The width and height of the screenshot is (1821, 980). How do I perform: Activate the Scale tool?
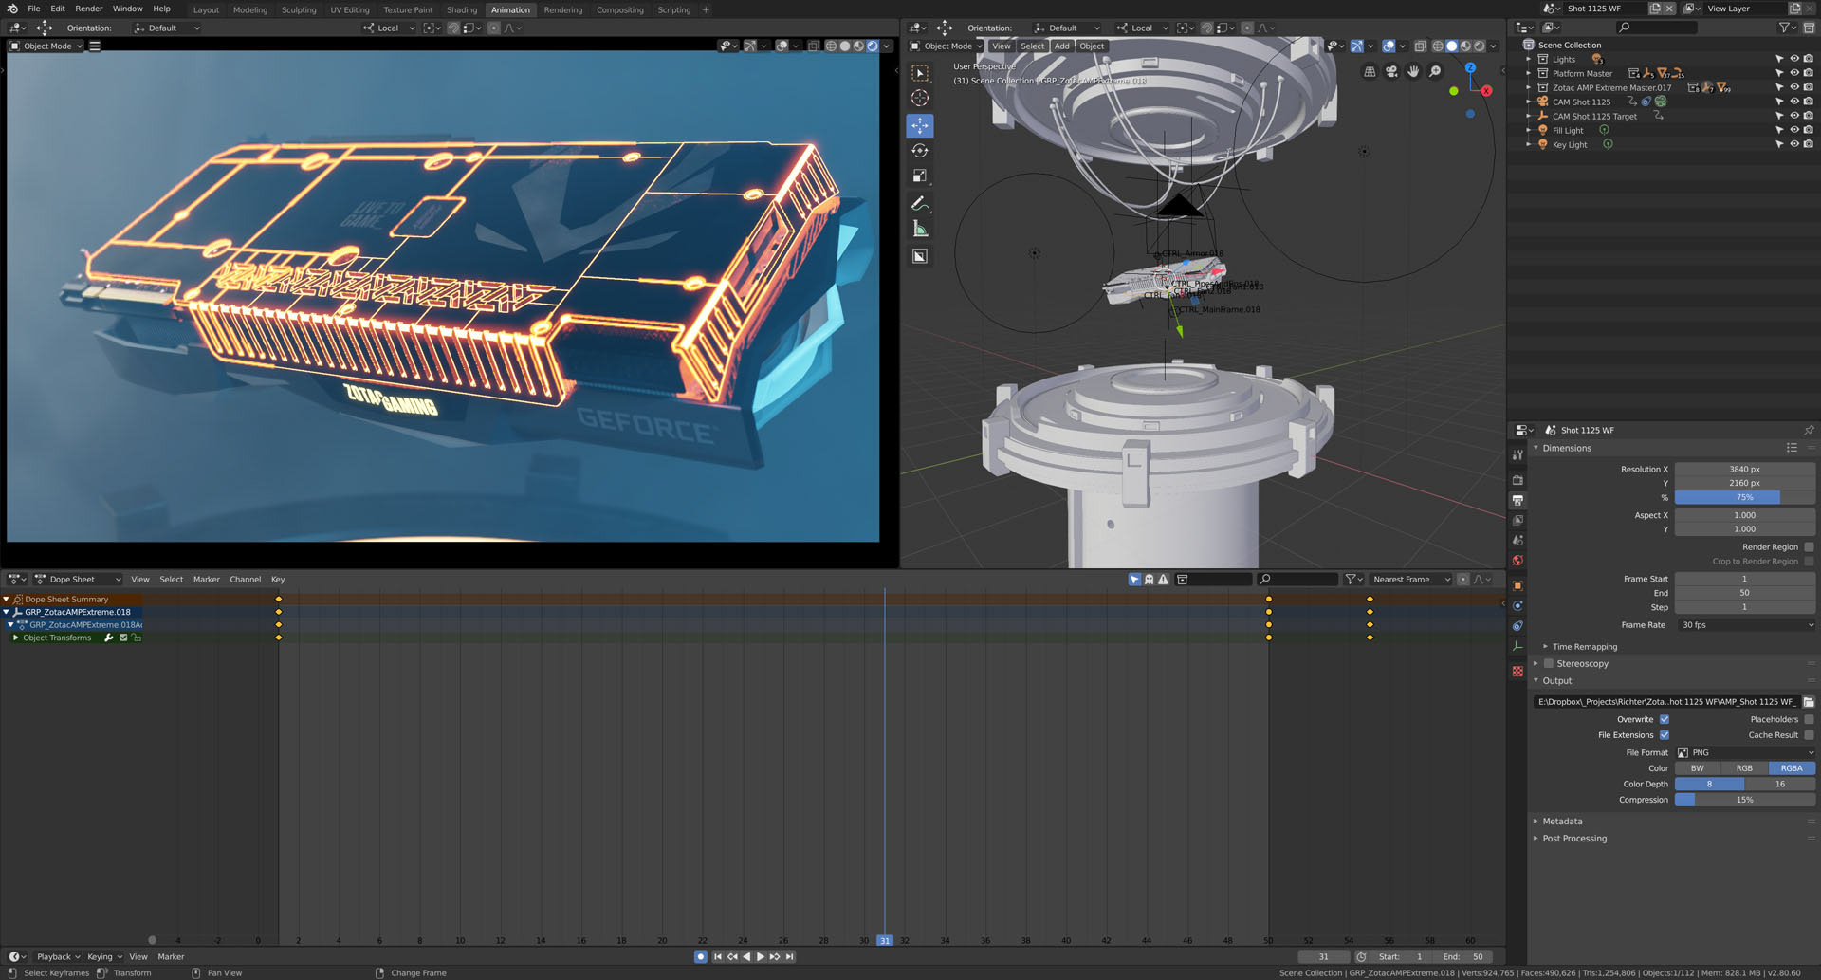tap(920, 176)
